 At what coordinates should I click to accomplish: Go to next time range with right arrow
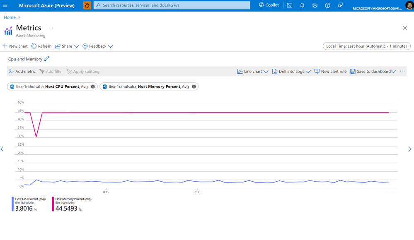tap(410, 149)
